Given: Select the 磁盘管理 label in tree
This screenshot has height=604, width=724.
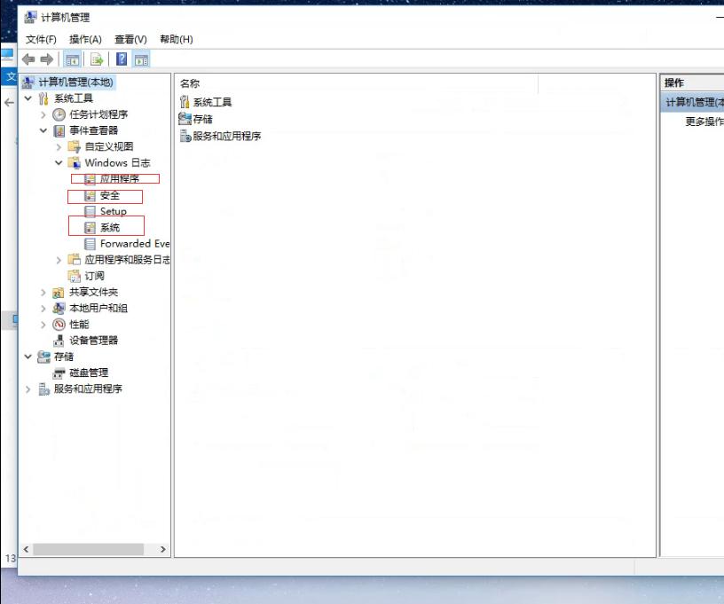Looking at the screenshot, I should click(x=89, y=373).
